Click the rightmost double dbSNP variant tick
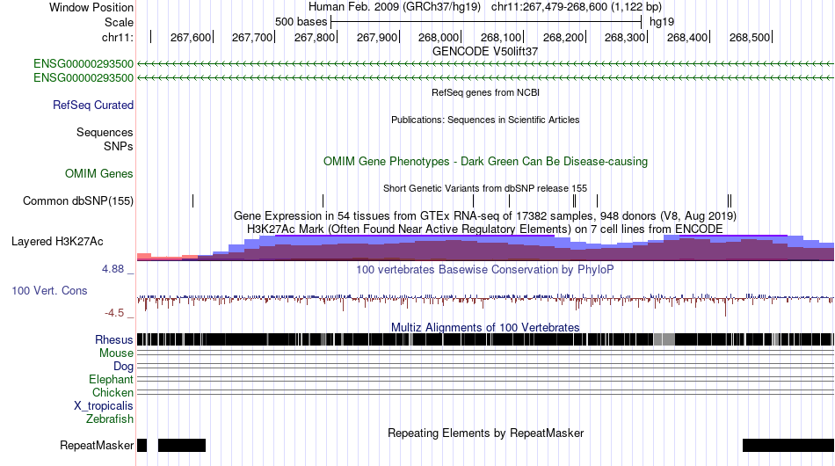The image size is (835, 466). 730,200
